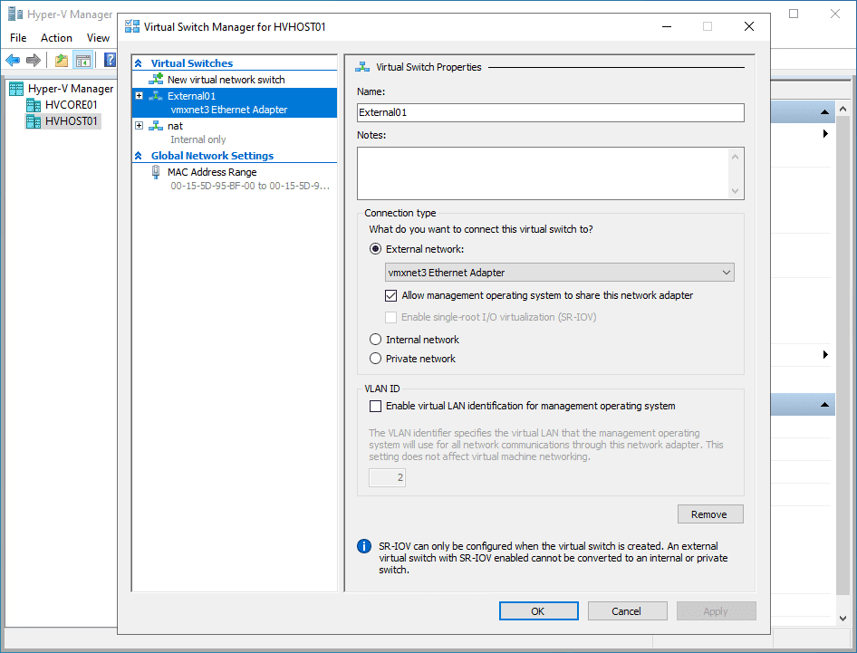Image resolution: width=857 pixels, height=653 pixels.
Task: Enable virtual LAN identification checkbox
Action: (375, 406)
